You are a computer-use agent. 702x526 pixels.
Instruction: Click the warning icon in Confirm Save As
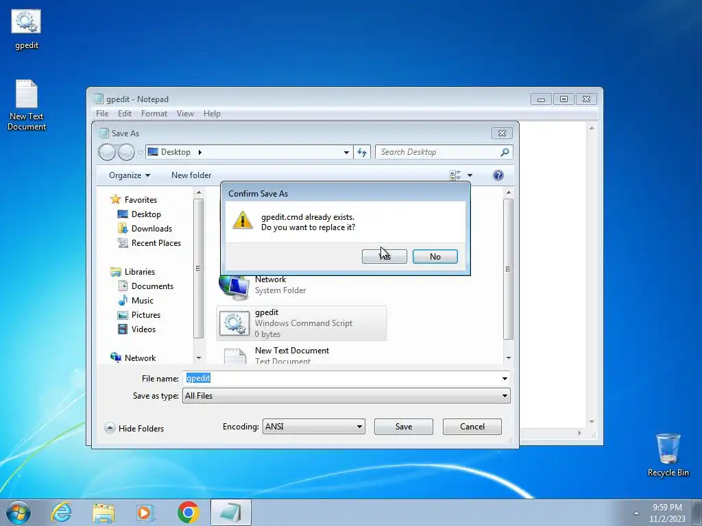242,220
